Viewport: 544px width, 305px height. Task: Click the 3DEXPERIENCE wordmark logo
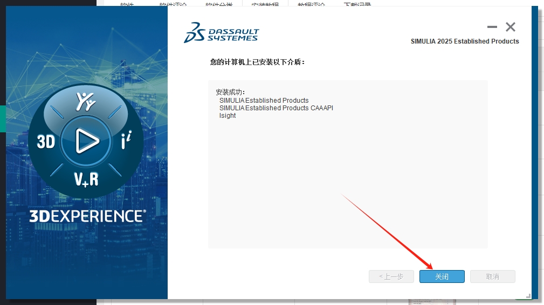point(87,216)
